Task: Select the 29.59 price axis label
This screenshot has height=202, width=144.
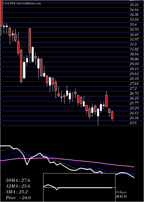Action: point(134,64)
